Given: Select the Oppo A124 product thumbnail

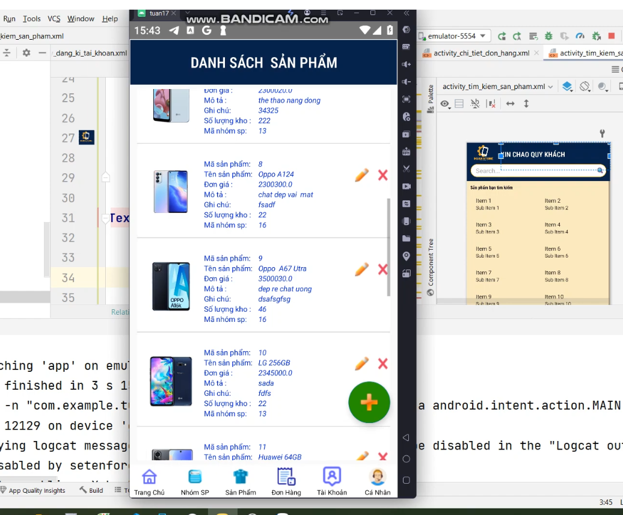Looking at the screenshot, I should 171,191.
